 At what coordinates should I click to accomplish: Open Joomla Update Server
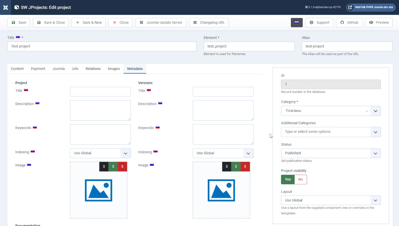161,22
